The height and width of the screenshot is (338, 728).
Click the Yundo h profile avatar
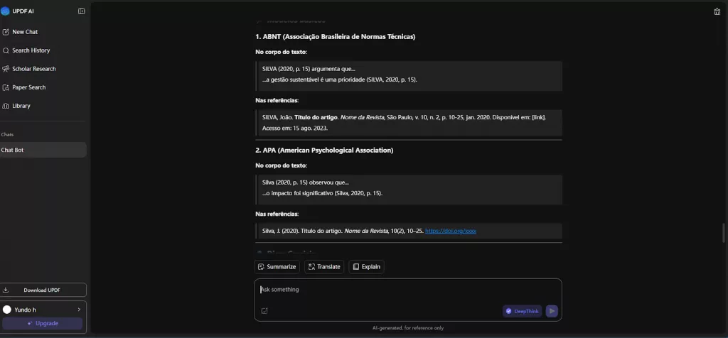pyautogui.click(x=7, y=310)
